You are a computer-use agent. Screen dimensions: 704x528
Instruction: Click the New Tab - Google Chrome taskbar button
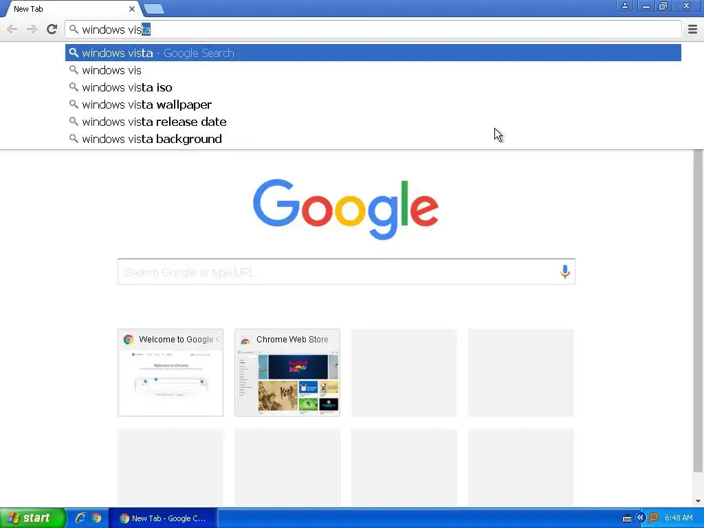click(163, 518)
